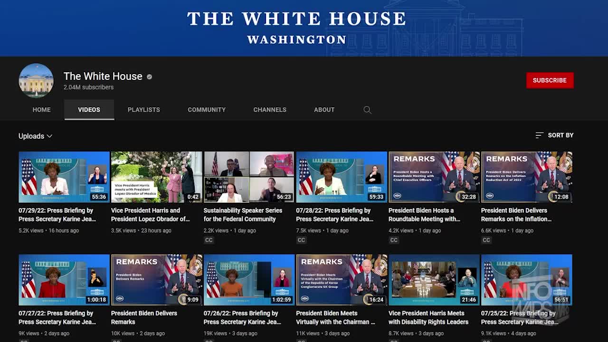Screen dimensions: 608x342
Task: Click the verified checkmark badge beside channel name
Action: (x=149, y=76)
